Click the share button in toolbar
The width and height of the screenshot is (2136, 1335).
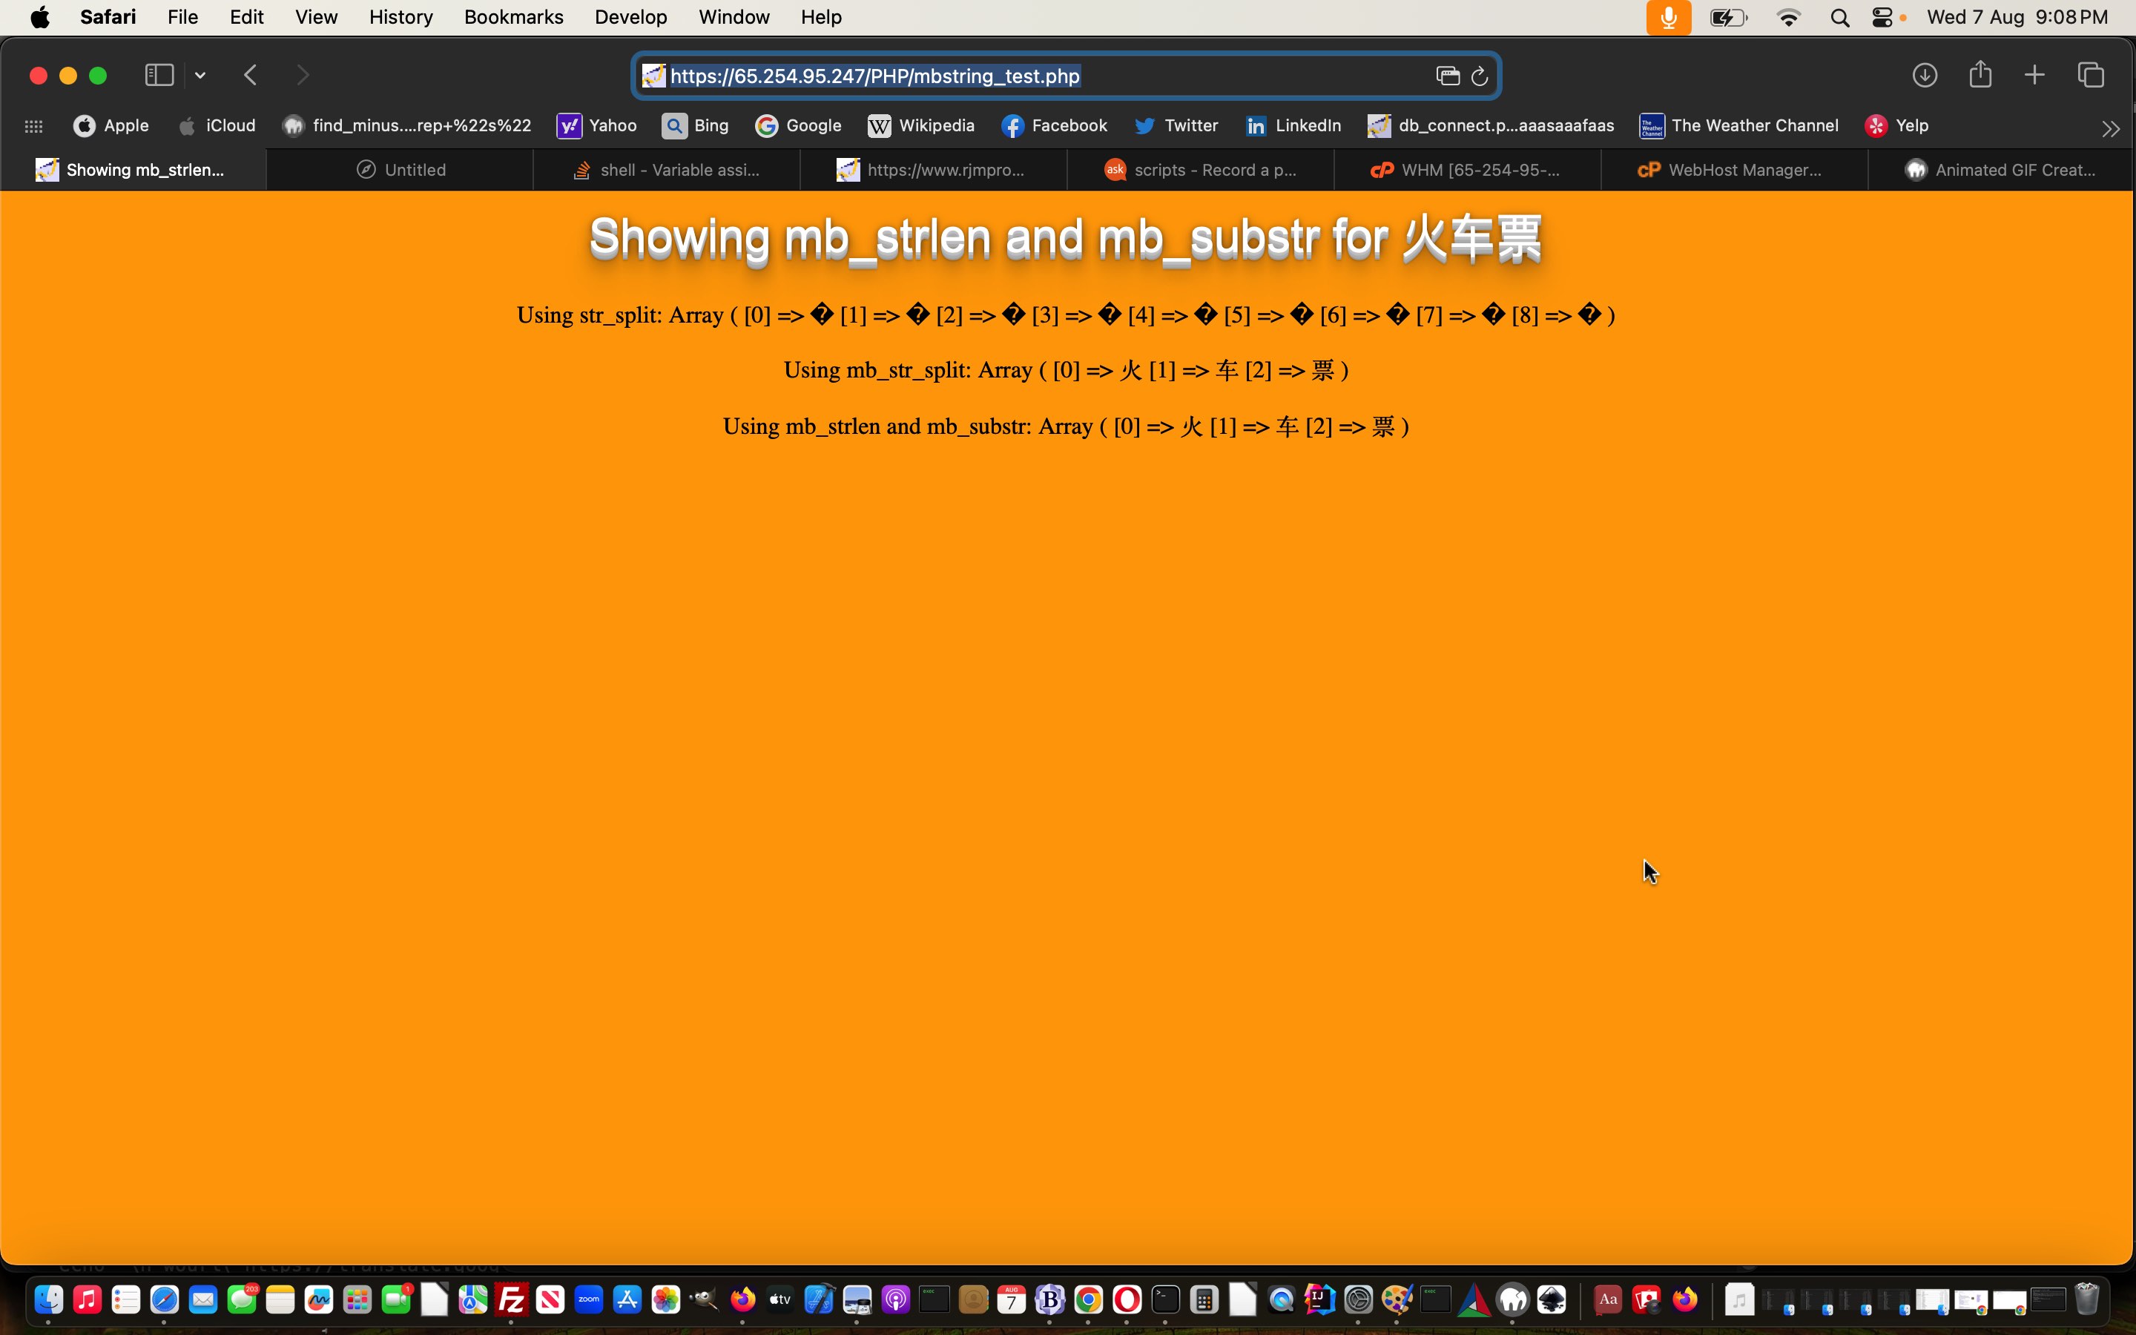1981,74
